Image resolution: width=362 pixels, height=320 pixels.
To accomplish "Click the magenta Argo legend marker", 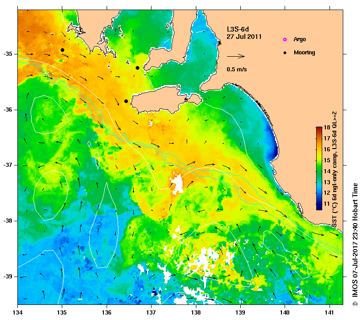I will coord(285,39).
